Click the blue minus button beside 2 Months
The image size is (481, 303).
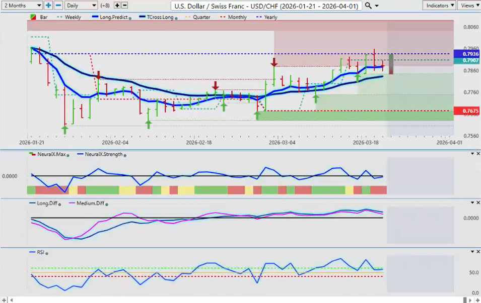[x=58, y=5]
